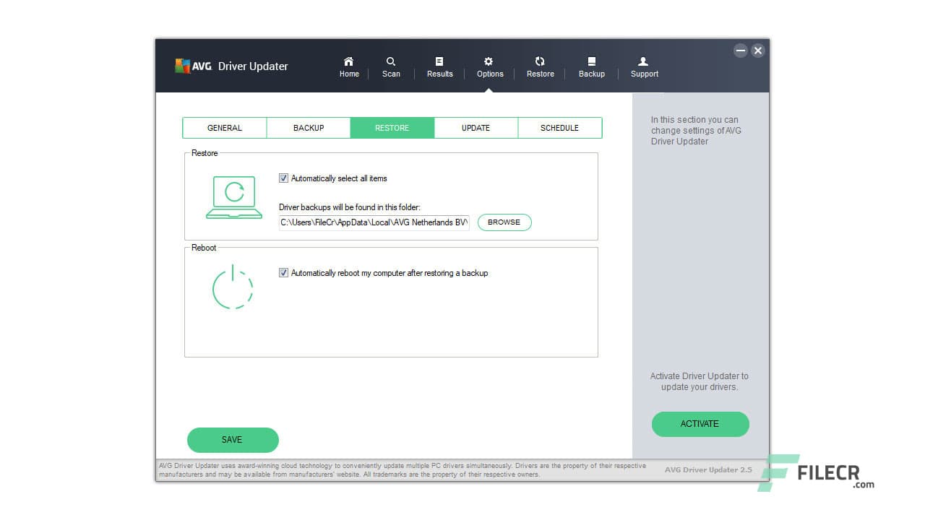This screenshot has height=520, width=925.
Task: Uncheck Automatically select all items
Action: click(284, 178)
